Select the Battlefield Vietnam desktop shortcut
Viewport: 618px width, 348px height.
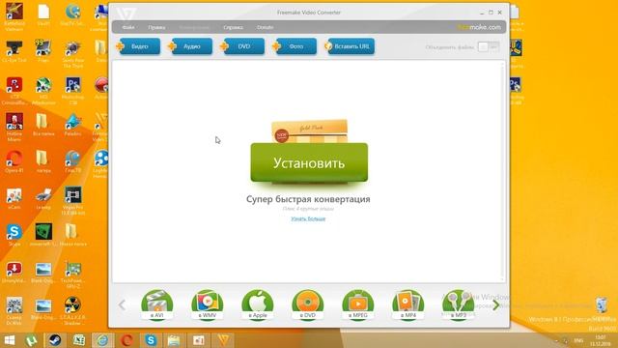[x=14, y=17]
